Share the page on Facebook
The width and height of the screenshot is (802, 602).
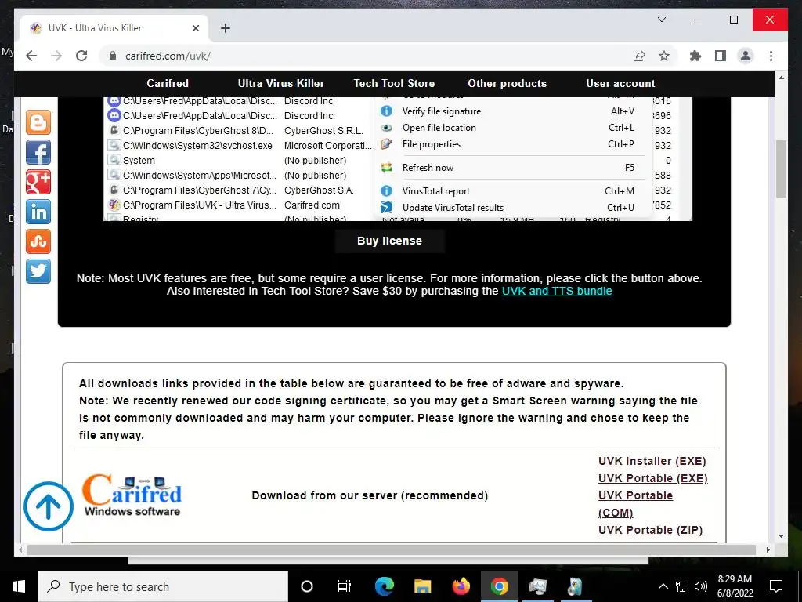pos(38,152)
